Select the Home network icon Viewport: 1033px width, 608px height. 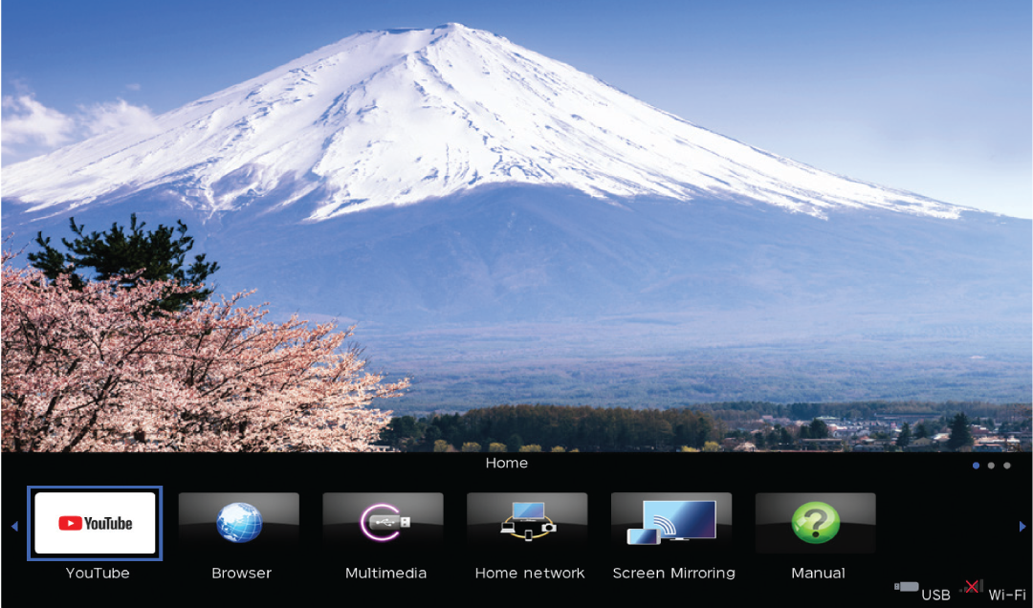pyautogui.click(x=528, y=523)
